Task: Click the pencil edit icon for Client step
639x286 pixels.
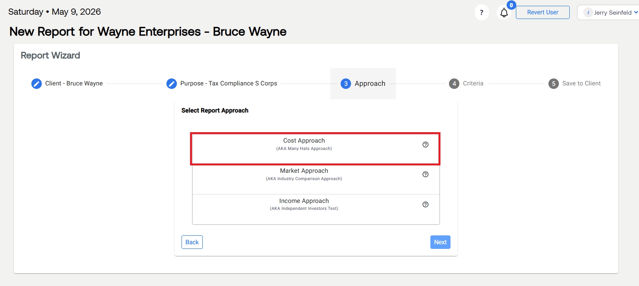Action: click(x=36, y=83)
